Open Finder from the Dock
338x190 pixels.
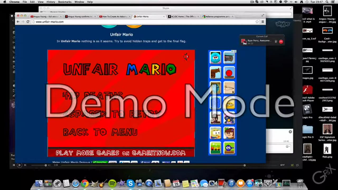click(x=39, y=183)
